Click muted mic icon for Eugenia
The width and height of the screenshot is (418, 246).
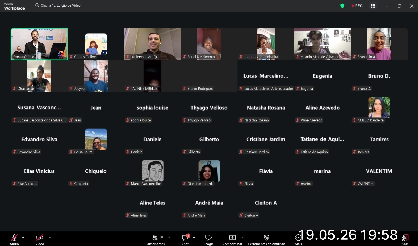[x=298, y=89]
